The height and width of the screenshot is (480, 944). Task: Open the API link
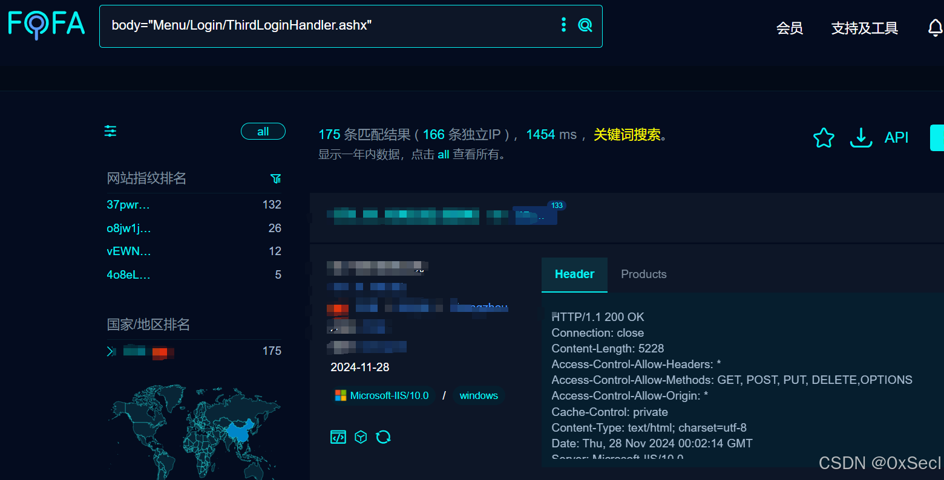(896, 137)
